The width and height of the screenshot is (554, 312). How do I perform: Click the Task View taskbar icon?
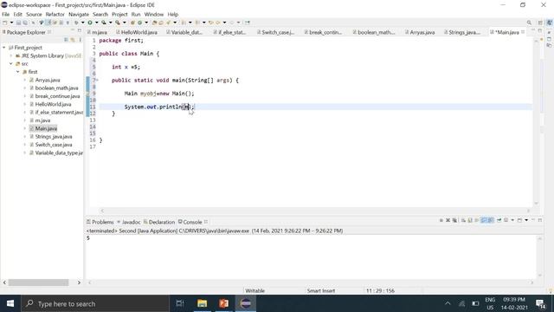pyautogui.click(x=180, y=303)
